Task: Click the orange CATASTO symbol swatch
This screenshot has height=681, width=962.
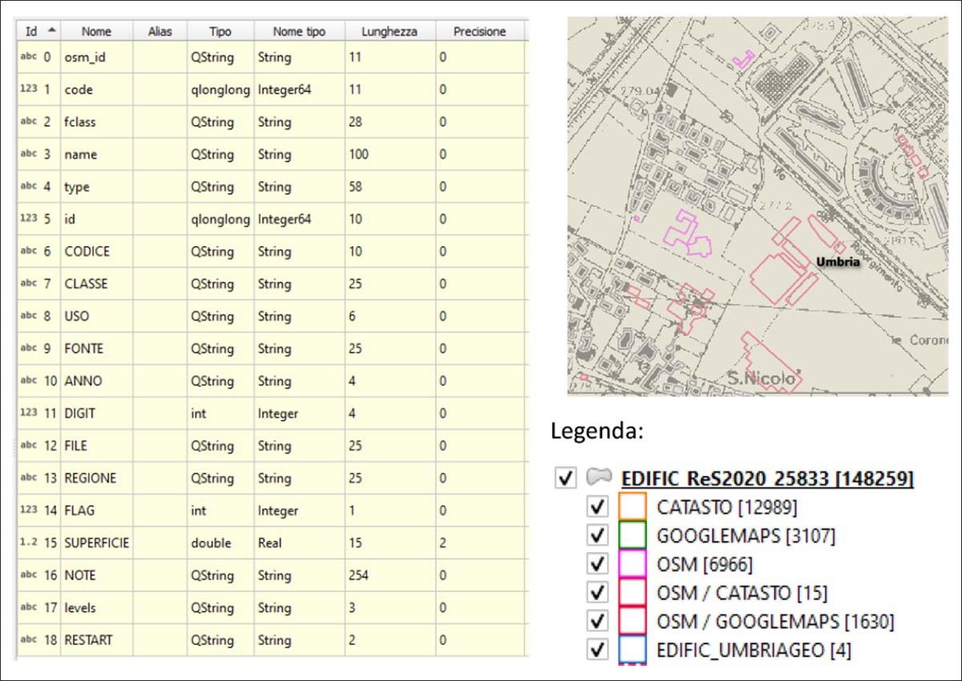Action: tap(633, 506)
